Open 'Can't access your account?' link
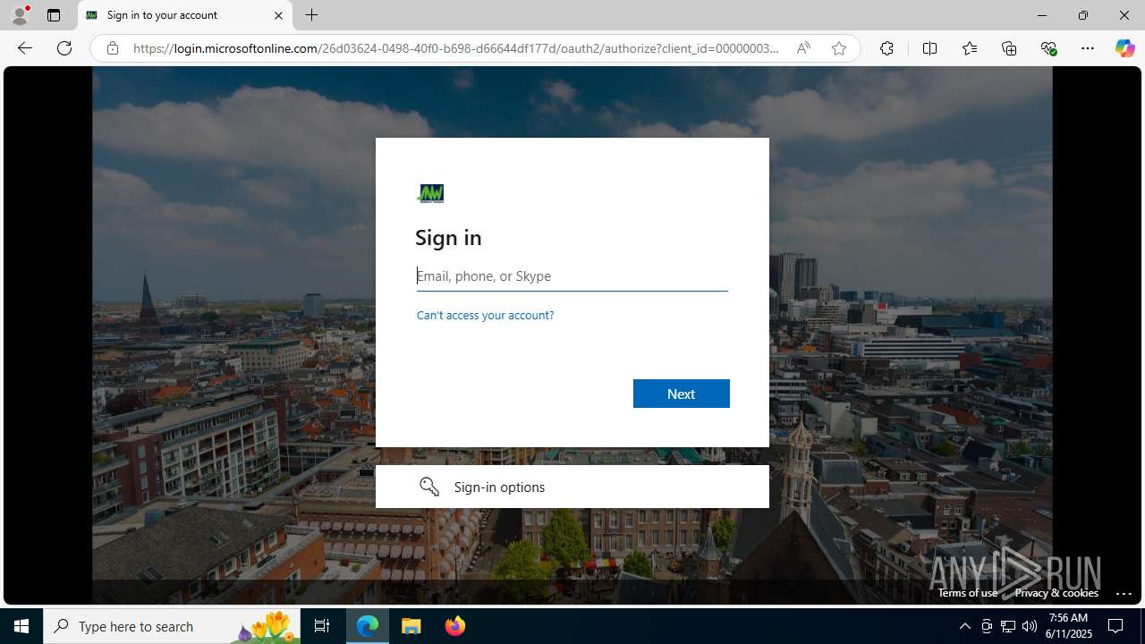Screen dimensions: 1145x644 (485, 315)
